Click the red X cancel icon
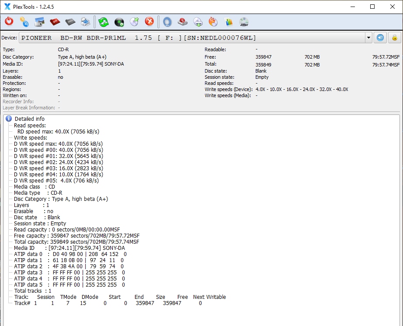This screenshot has width=403, height=326. [x=149, y=21]
